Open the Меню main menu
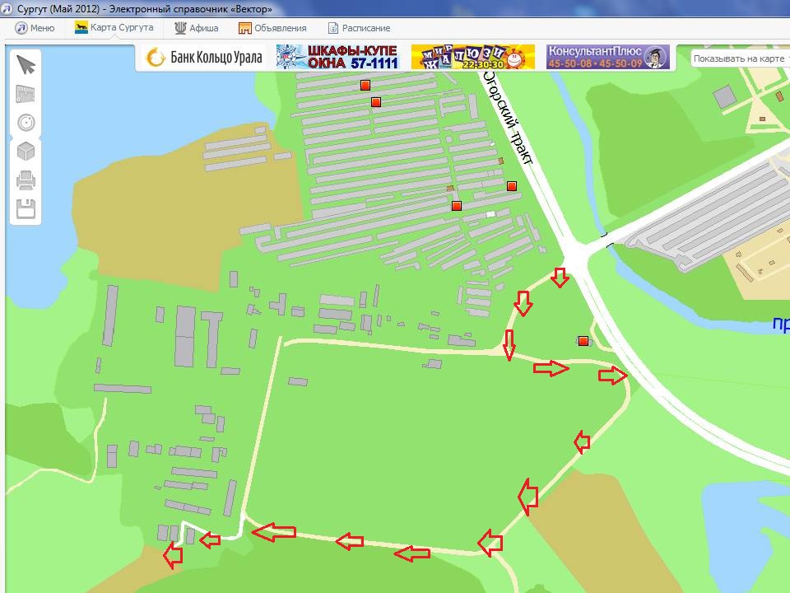Screen dimensions: 790x593 (x=35, y=28)
